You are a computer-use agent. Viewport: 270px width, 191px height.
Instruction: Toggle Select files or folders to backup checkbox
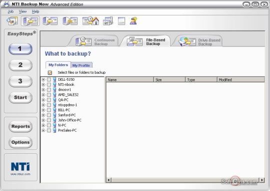(x=50, y=73)
